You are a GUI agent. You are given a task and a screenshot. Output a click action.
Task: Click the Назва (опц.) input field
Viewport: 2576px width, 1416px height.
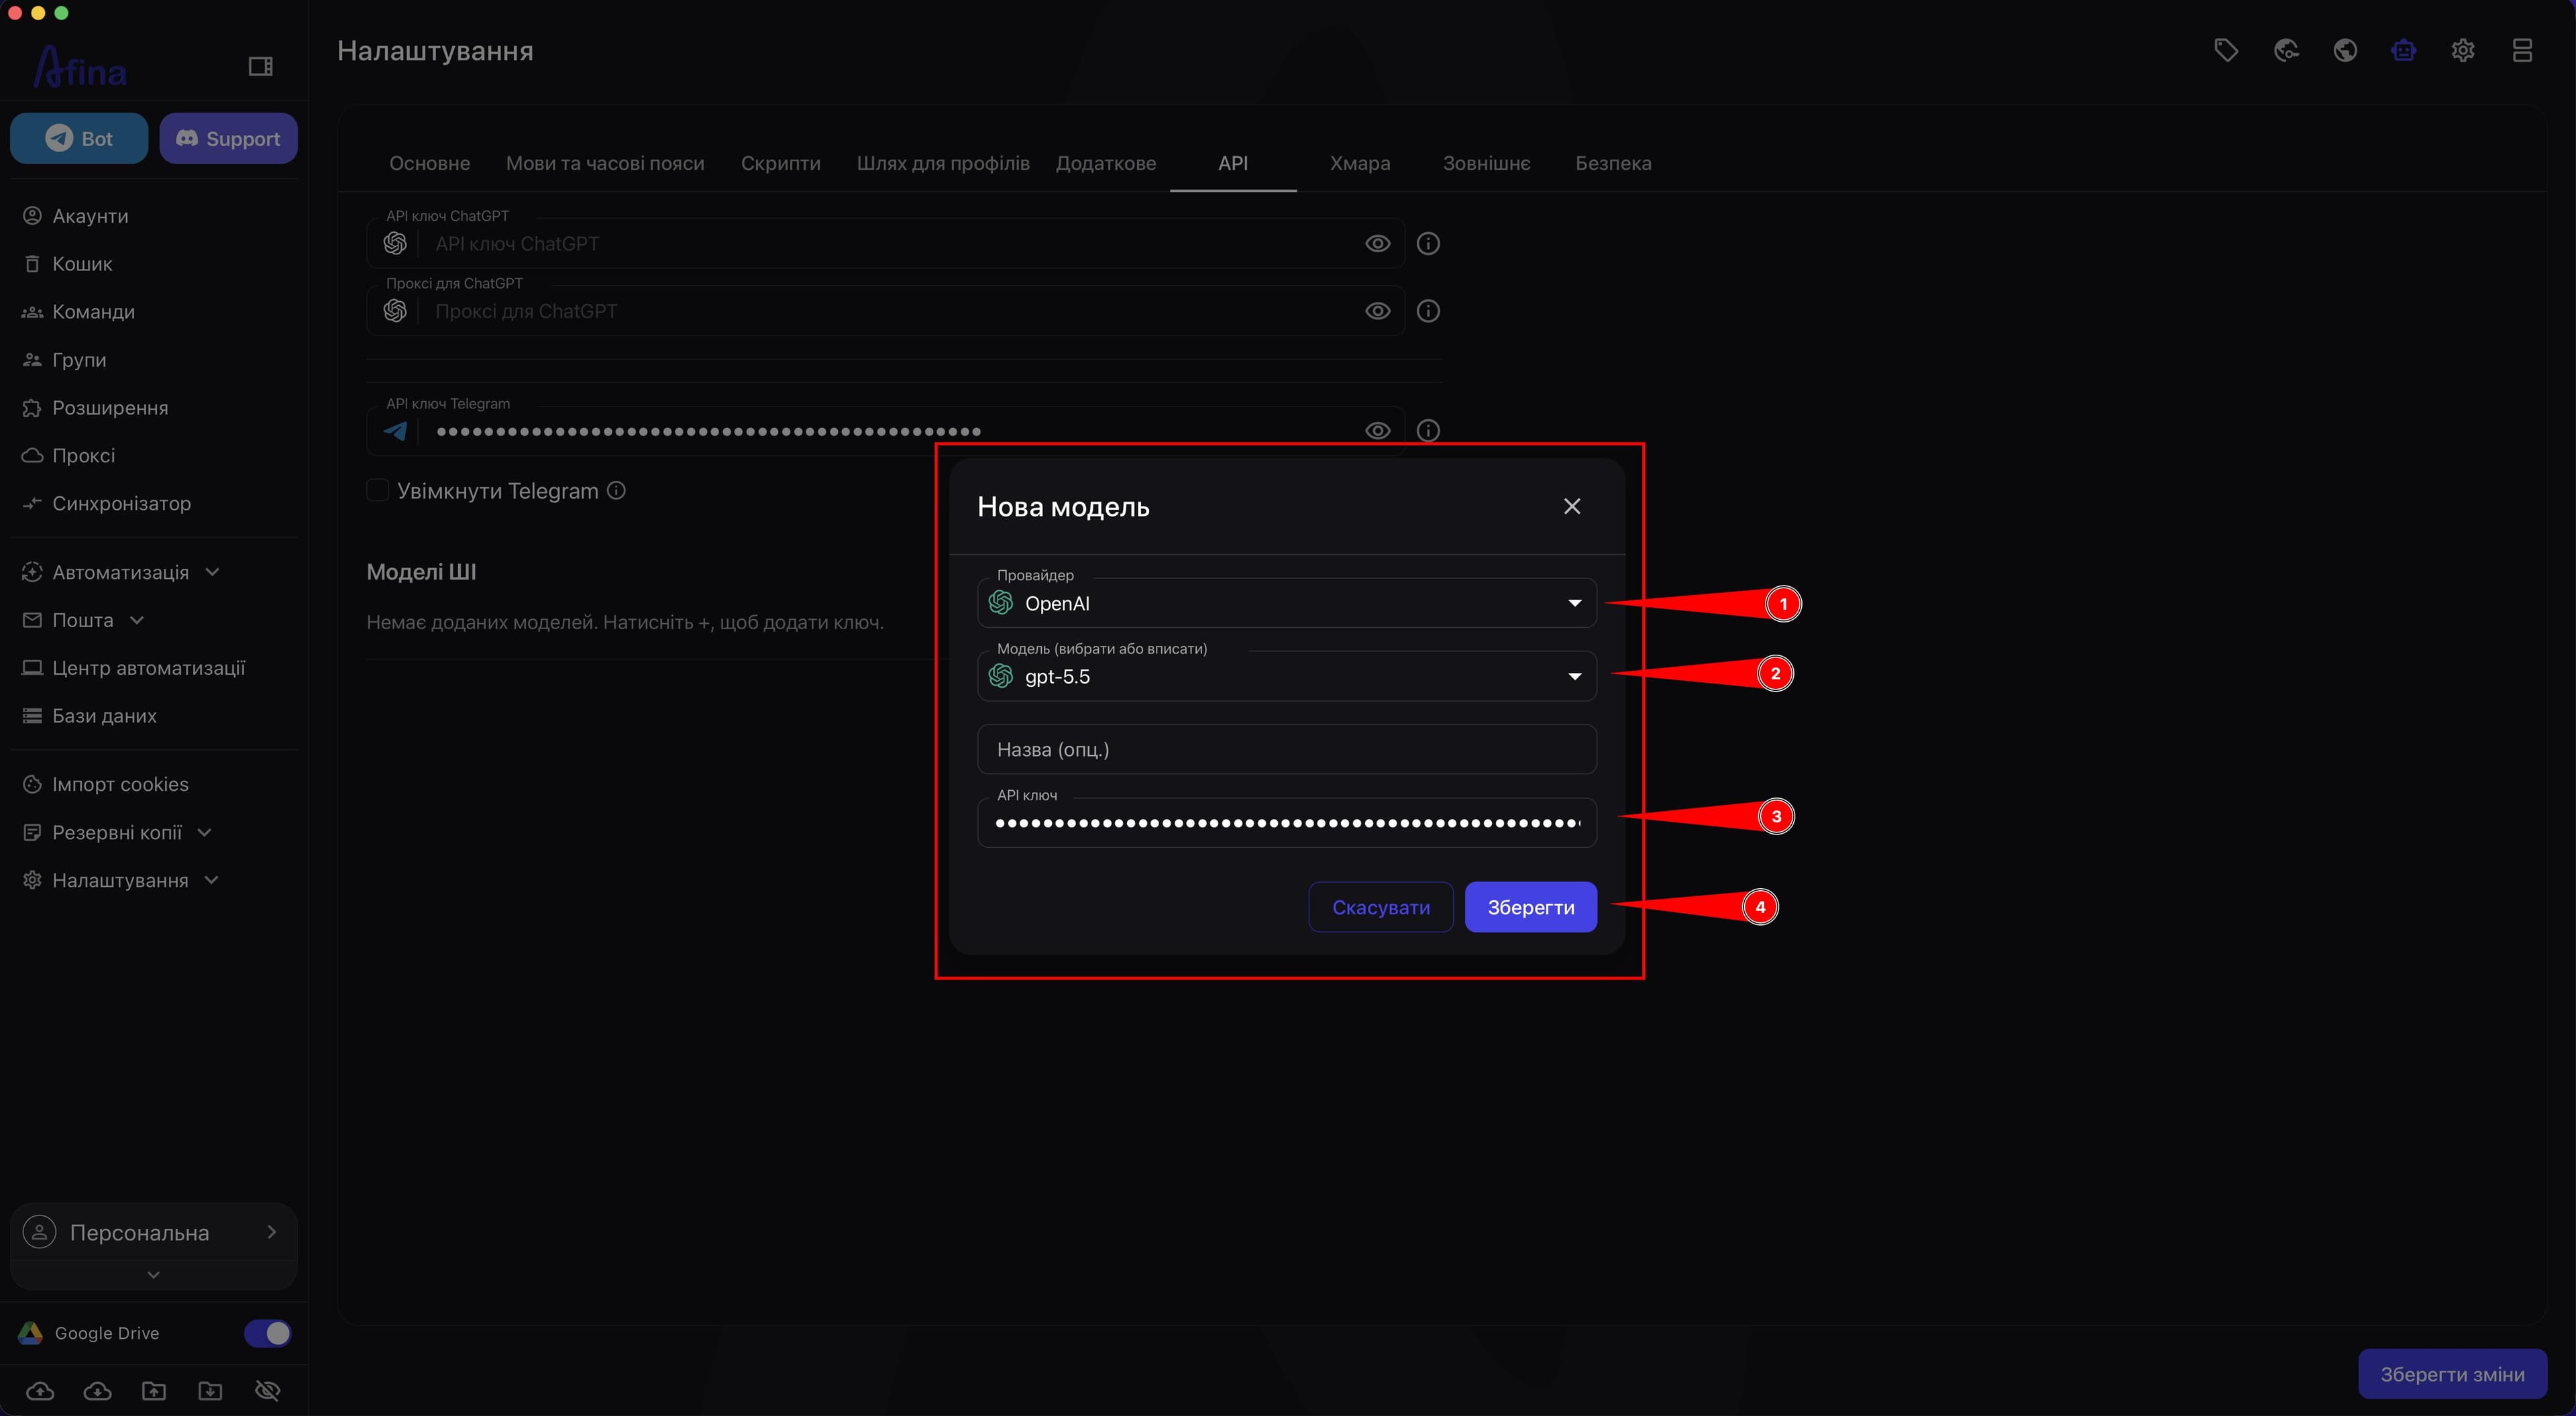[x=1287, y=750]
